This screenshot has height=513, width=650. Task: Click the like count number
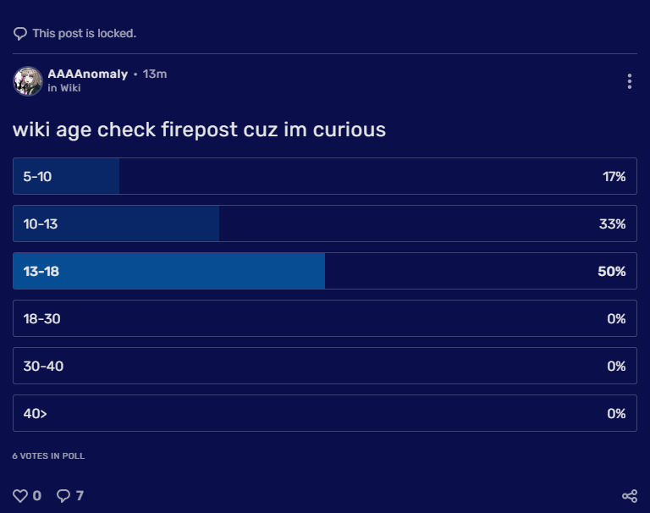pyautogui.click(x=36, y=496)
